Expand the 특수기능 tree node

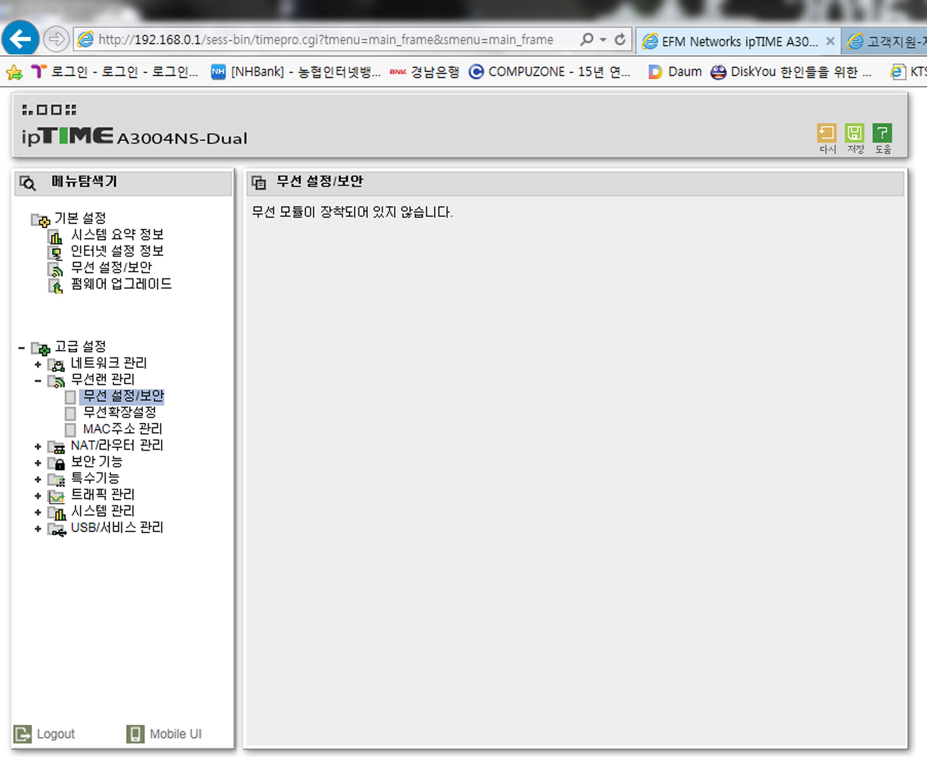click(x=38, y=480)
